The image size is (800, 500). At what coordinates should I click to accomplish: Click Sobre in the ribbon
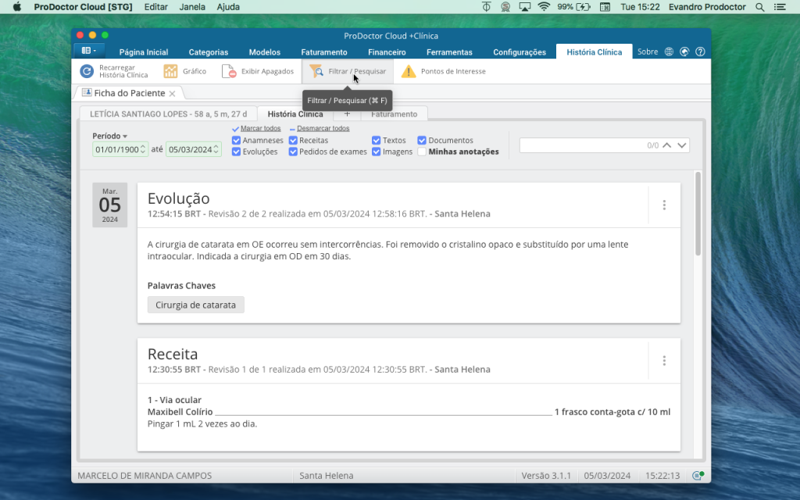648,52
